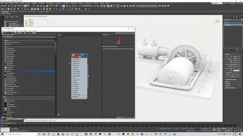Toggle the Texture checkbox in light parameters
The height and width of the screenshot is (136, 243).
(226, 74)
